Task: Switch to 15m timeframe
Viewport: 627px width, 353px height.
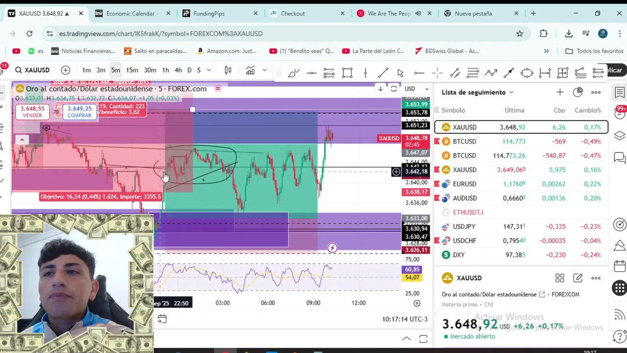Action: pyautogui.click(x=132, y=70)
